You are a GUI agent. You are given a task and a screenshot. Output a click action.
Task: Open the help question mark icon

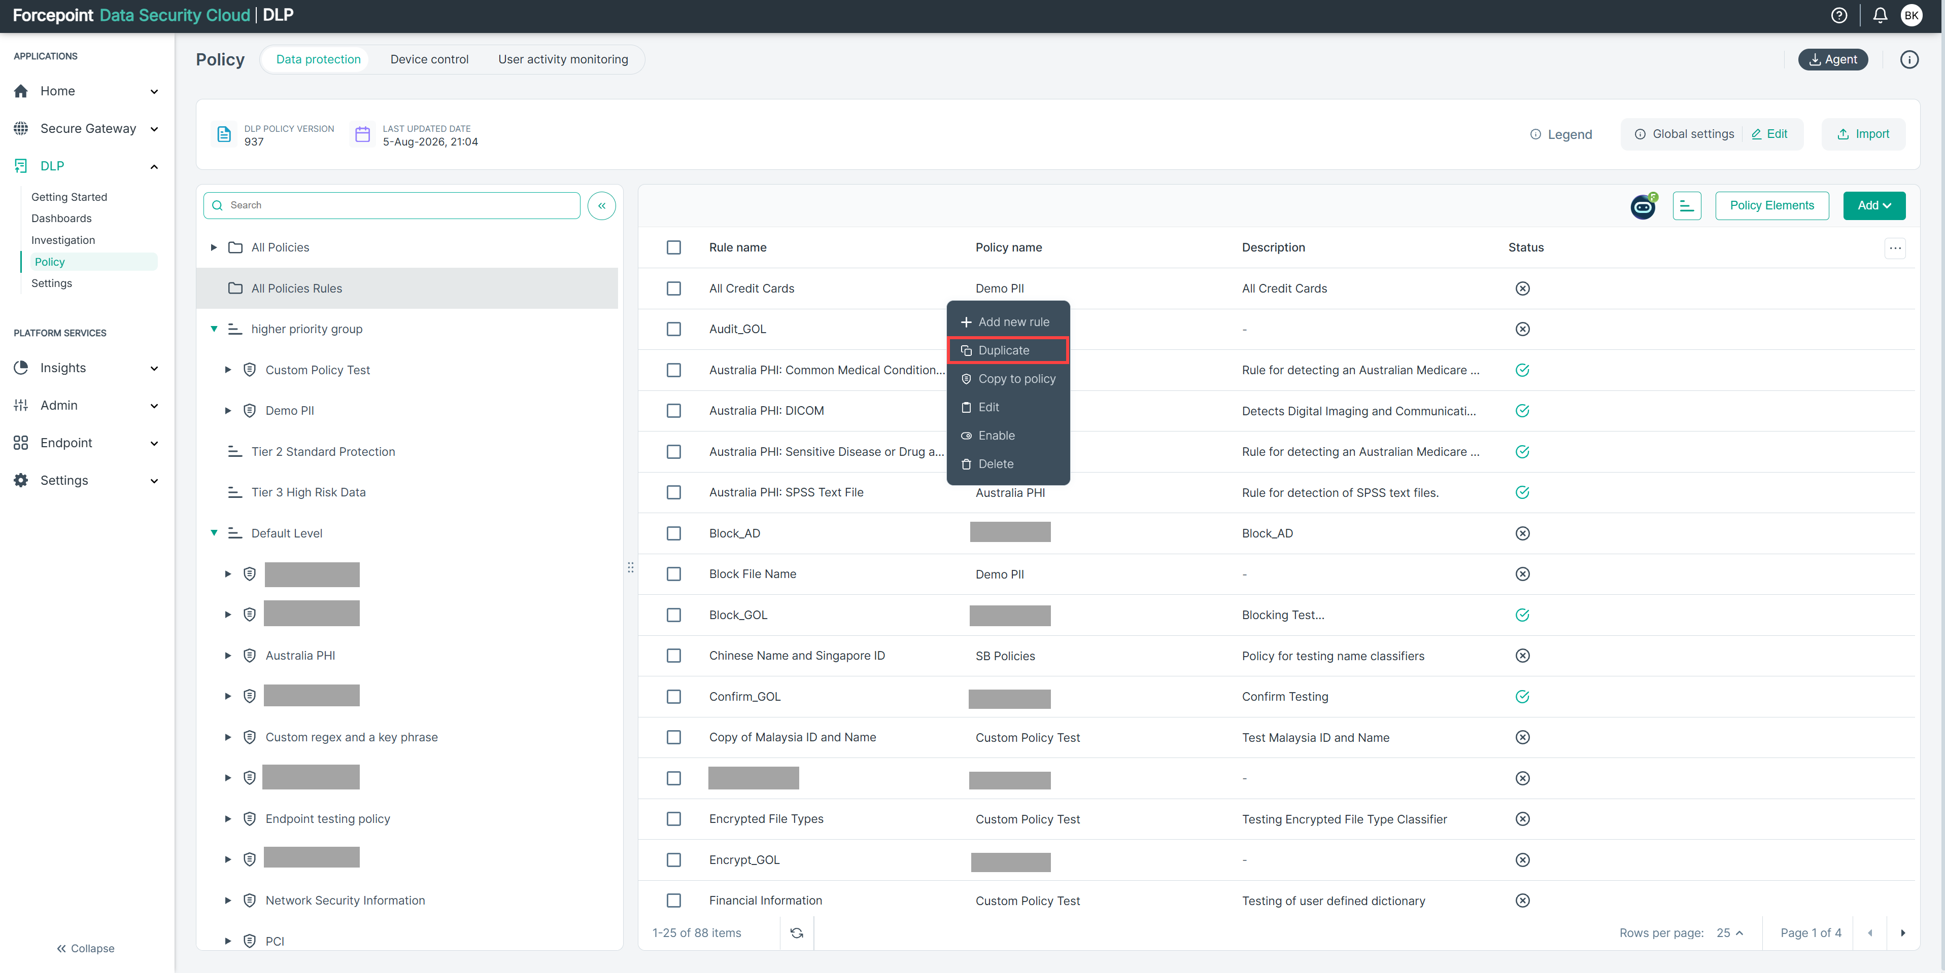click(1839, 15)
